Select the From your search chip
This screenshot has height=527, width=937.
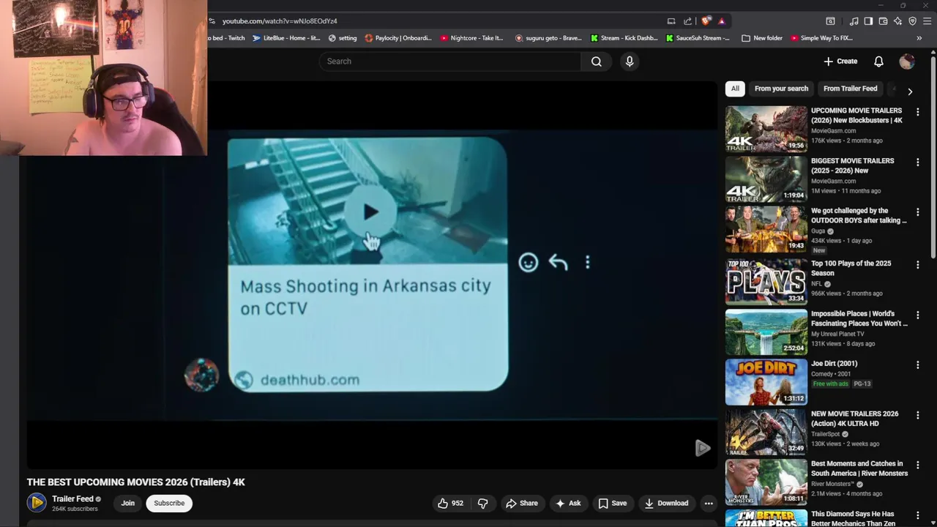click(x=781, y=89)
